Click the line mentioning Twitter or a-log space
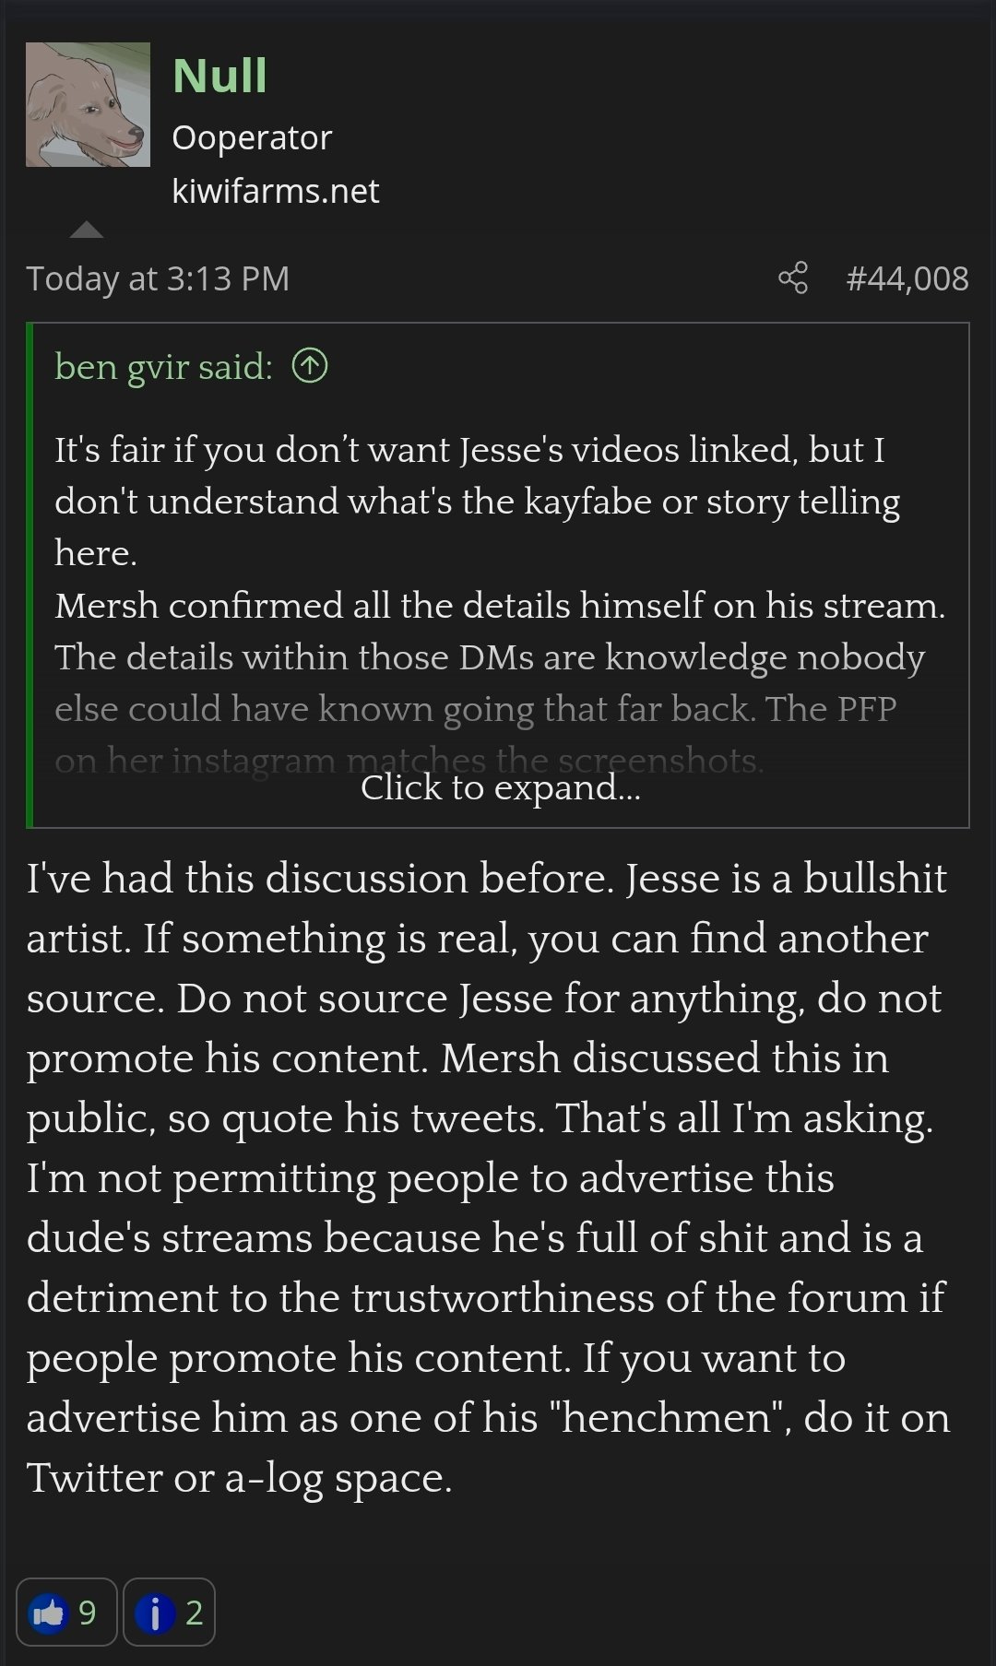Screen dimensions: 996x1666 (x=240, y=1477)
